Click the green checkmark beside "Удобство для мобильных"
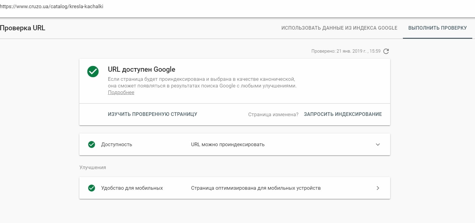The width and height of the screenshot is (475, 223). point(91,188)
